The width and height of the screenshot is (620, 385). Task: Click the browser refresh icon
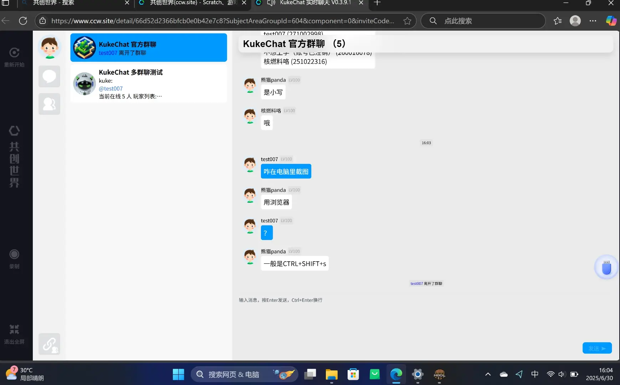[x=23, y=21]
